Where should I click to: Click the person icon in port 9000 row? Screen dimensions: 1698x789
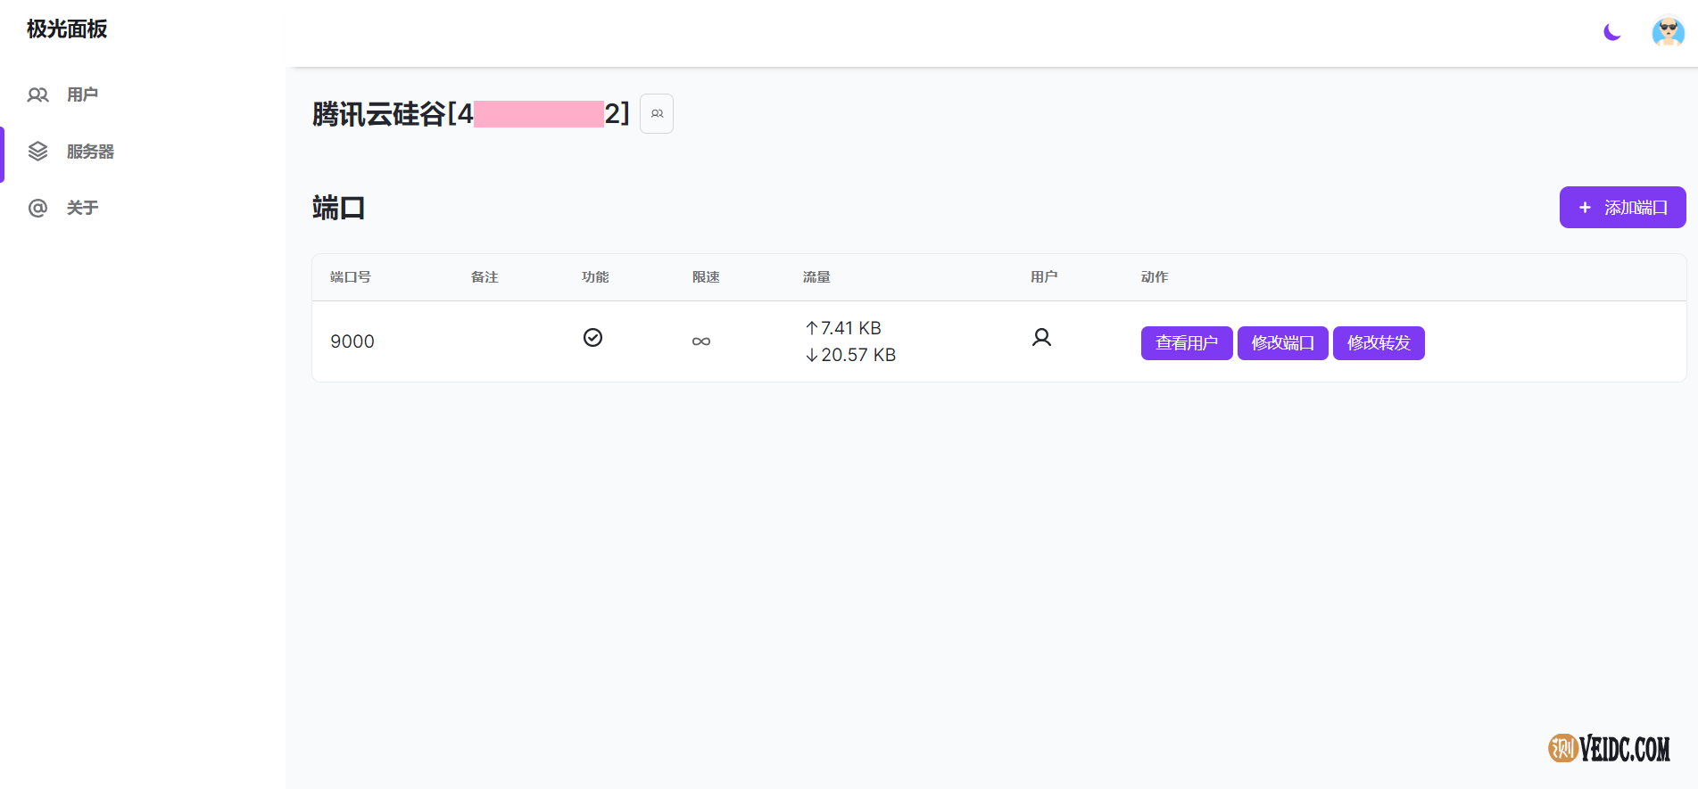[1041, 338]
